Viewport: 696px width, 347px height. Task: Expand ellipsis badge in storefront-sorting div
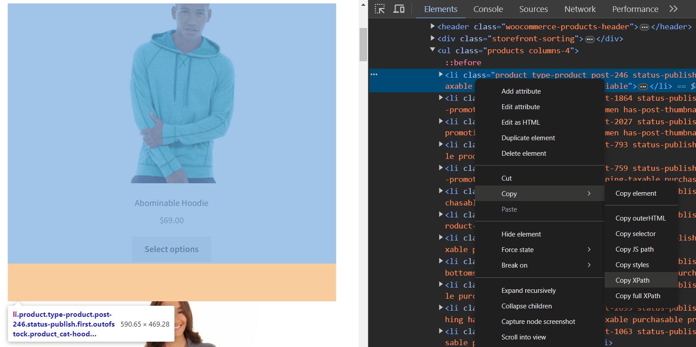(590, 39)
